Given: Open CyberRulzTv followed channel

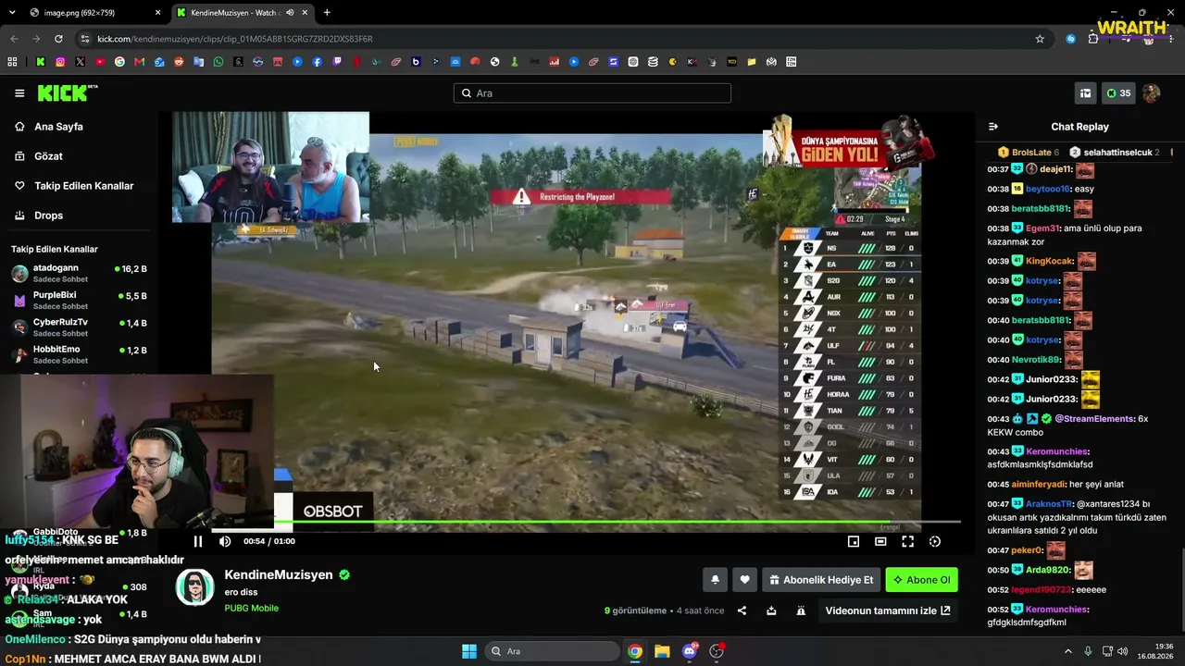Looking at the screenshot, I should pyautogui.click(x=79, y=327).
